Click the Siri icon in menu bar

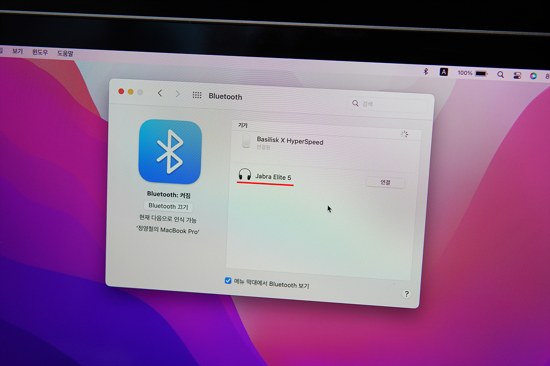pyautogui.click(x=533, y=75)
